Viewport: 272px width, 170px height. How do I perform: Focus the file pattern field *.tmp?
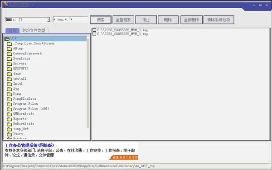pos(70,19)
